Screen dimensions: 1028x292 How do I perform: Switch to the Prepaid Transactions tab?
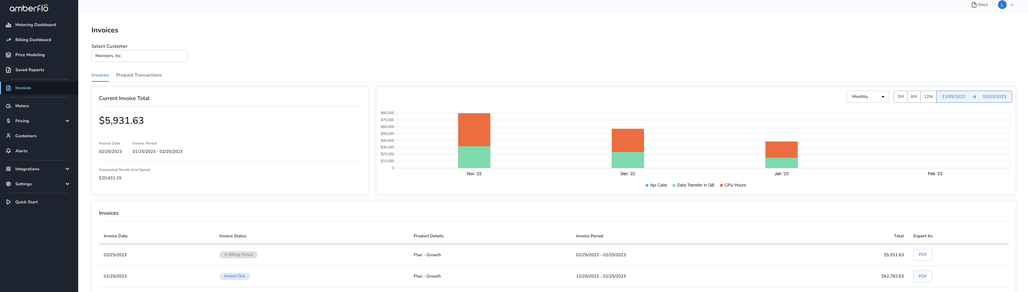pos(139,75)
